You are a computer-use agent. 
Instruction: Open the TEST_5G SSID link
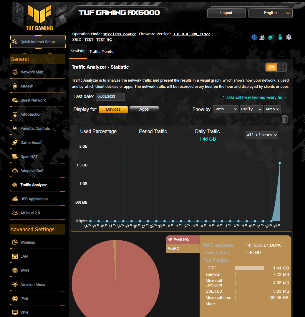(104, 40)
